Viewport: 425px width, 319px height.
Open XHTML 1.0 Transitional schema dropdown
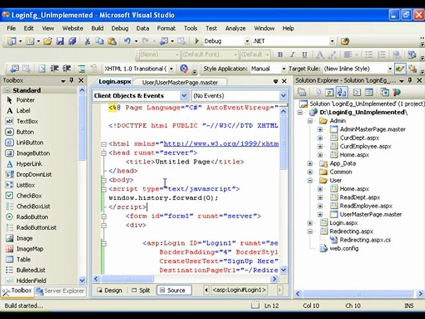point(171,69)
